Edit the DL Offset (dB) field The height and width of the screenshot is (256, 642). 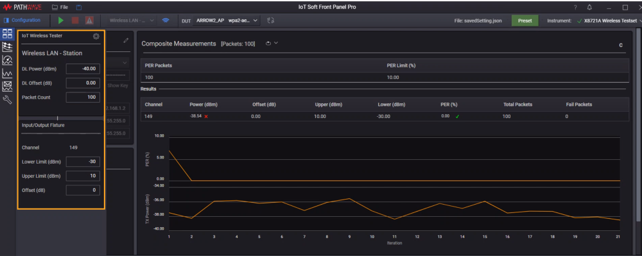click(x=83, y=83)
